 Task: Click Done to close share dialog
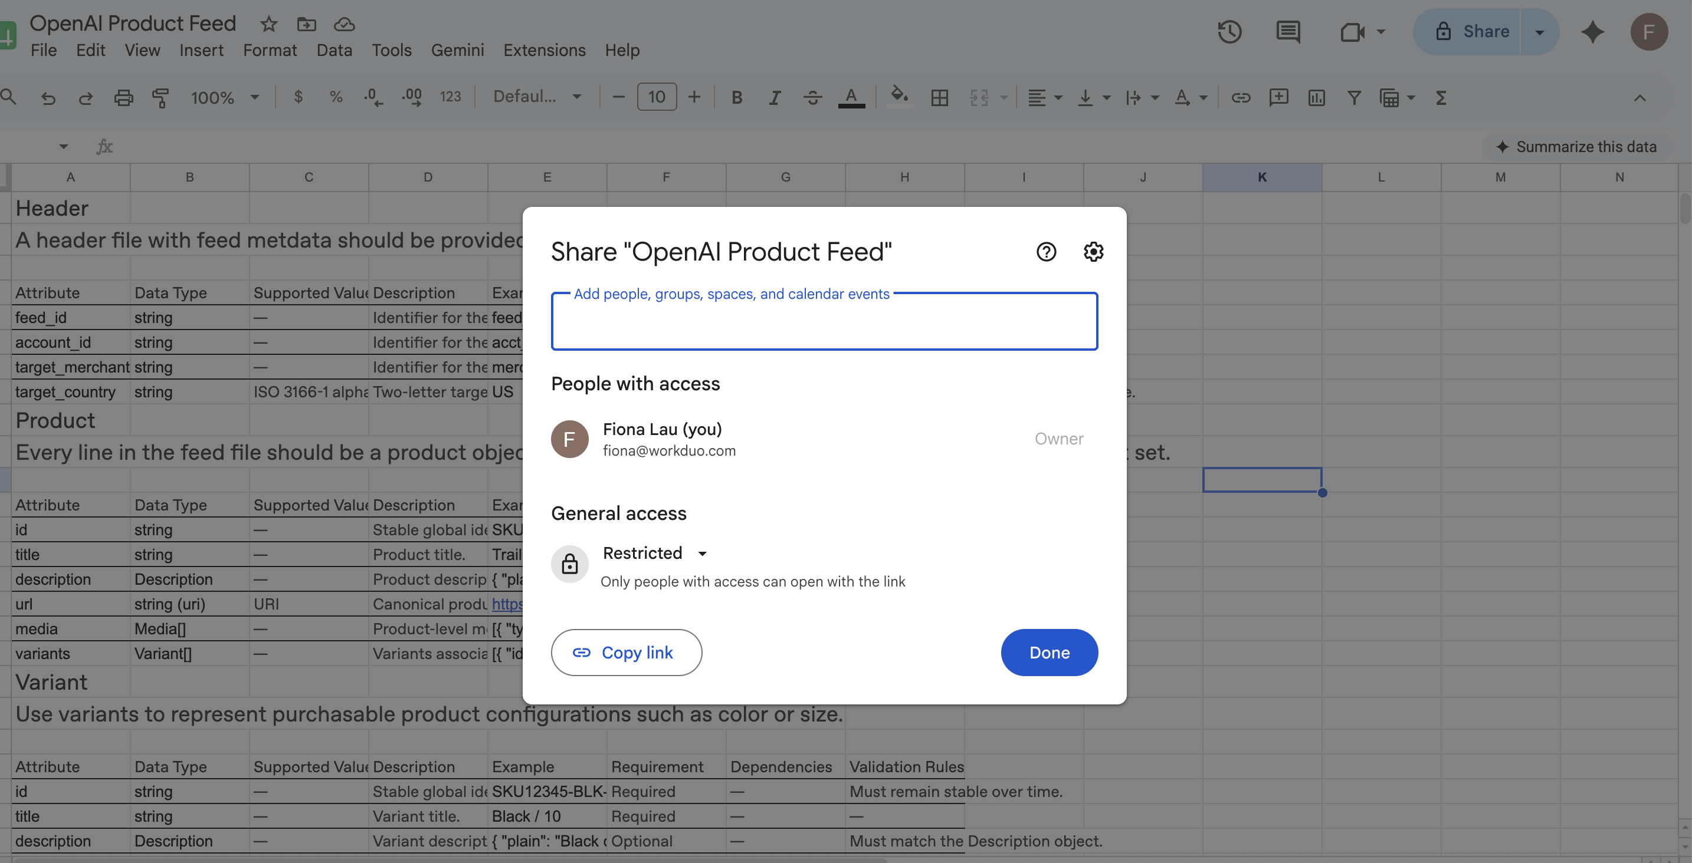click(1049, 653)
